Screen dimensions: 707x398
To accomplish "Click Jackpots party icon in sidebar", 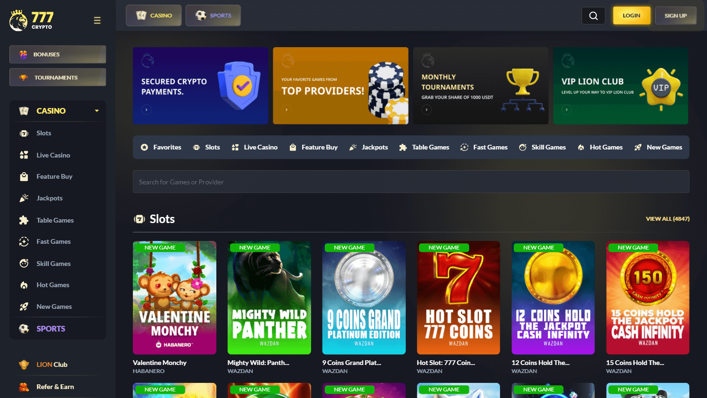I will tap(24, 198).
